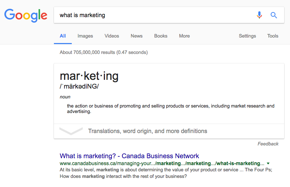Open search Tools options
The height and width of the screenshot is (187, 290).
click(x=273, y=36)
